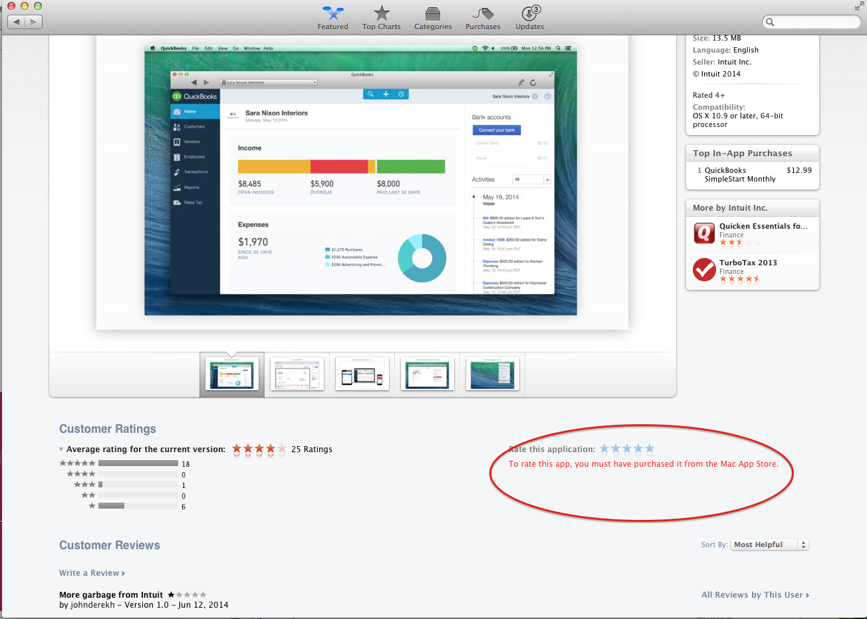This screenshot has height=619, width=867.
Task: Open Quicken Essentials app title
Action: (763, 226)
